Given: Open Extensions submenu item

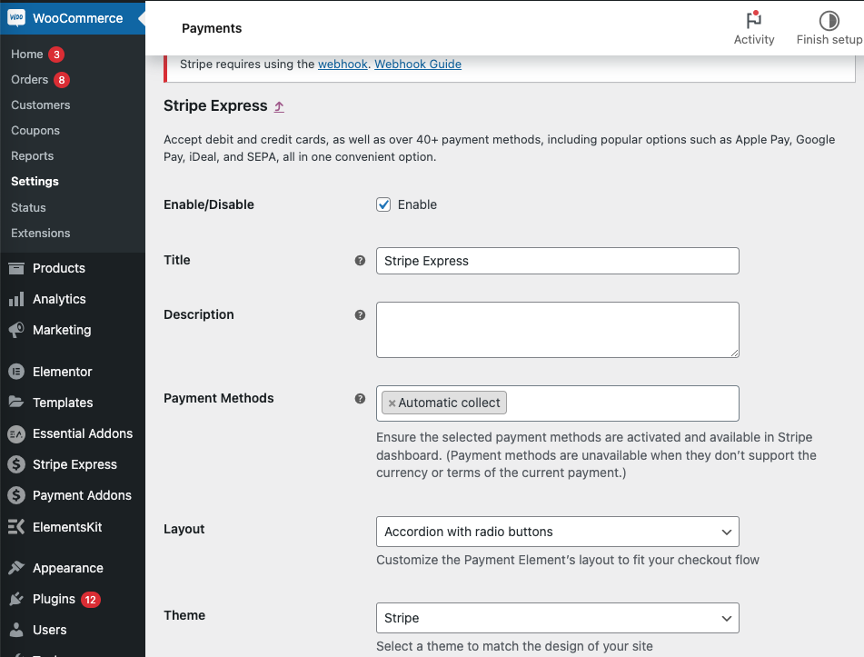Looking at the screenshot, I should pos(41,233).
